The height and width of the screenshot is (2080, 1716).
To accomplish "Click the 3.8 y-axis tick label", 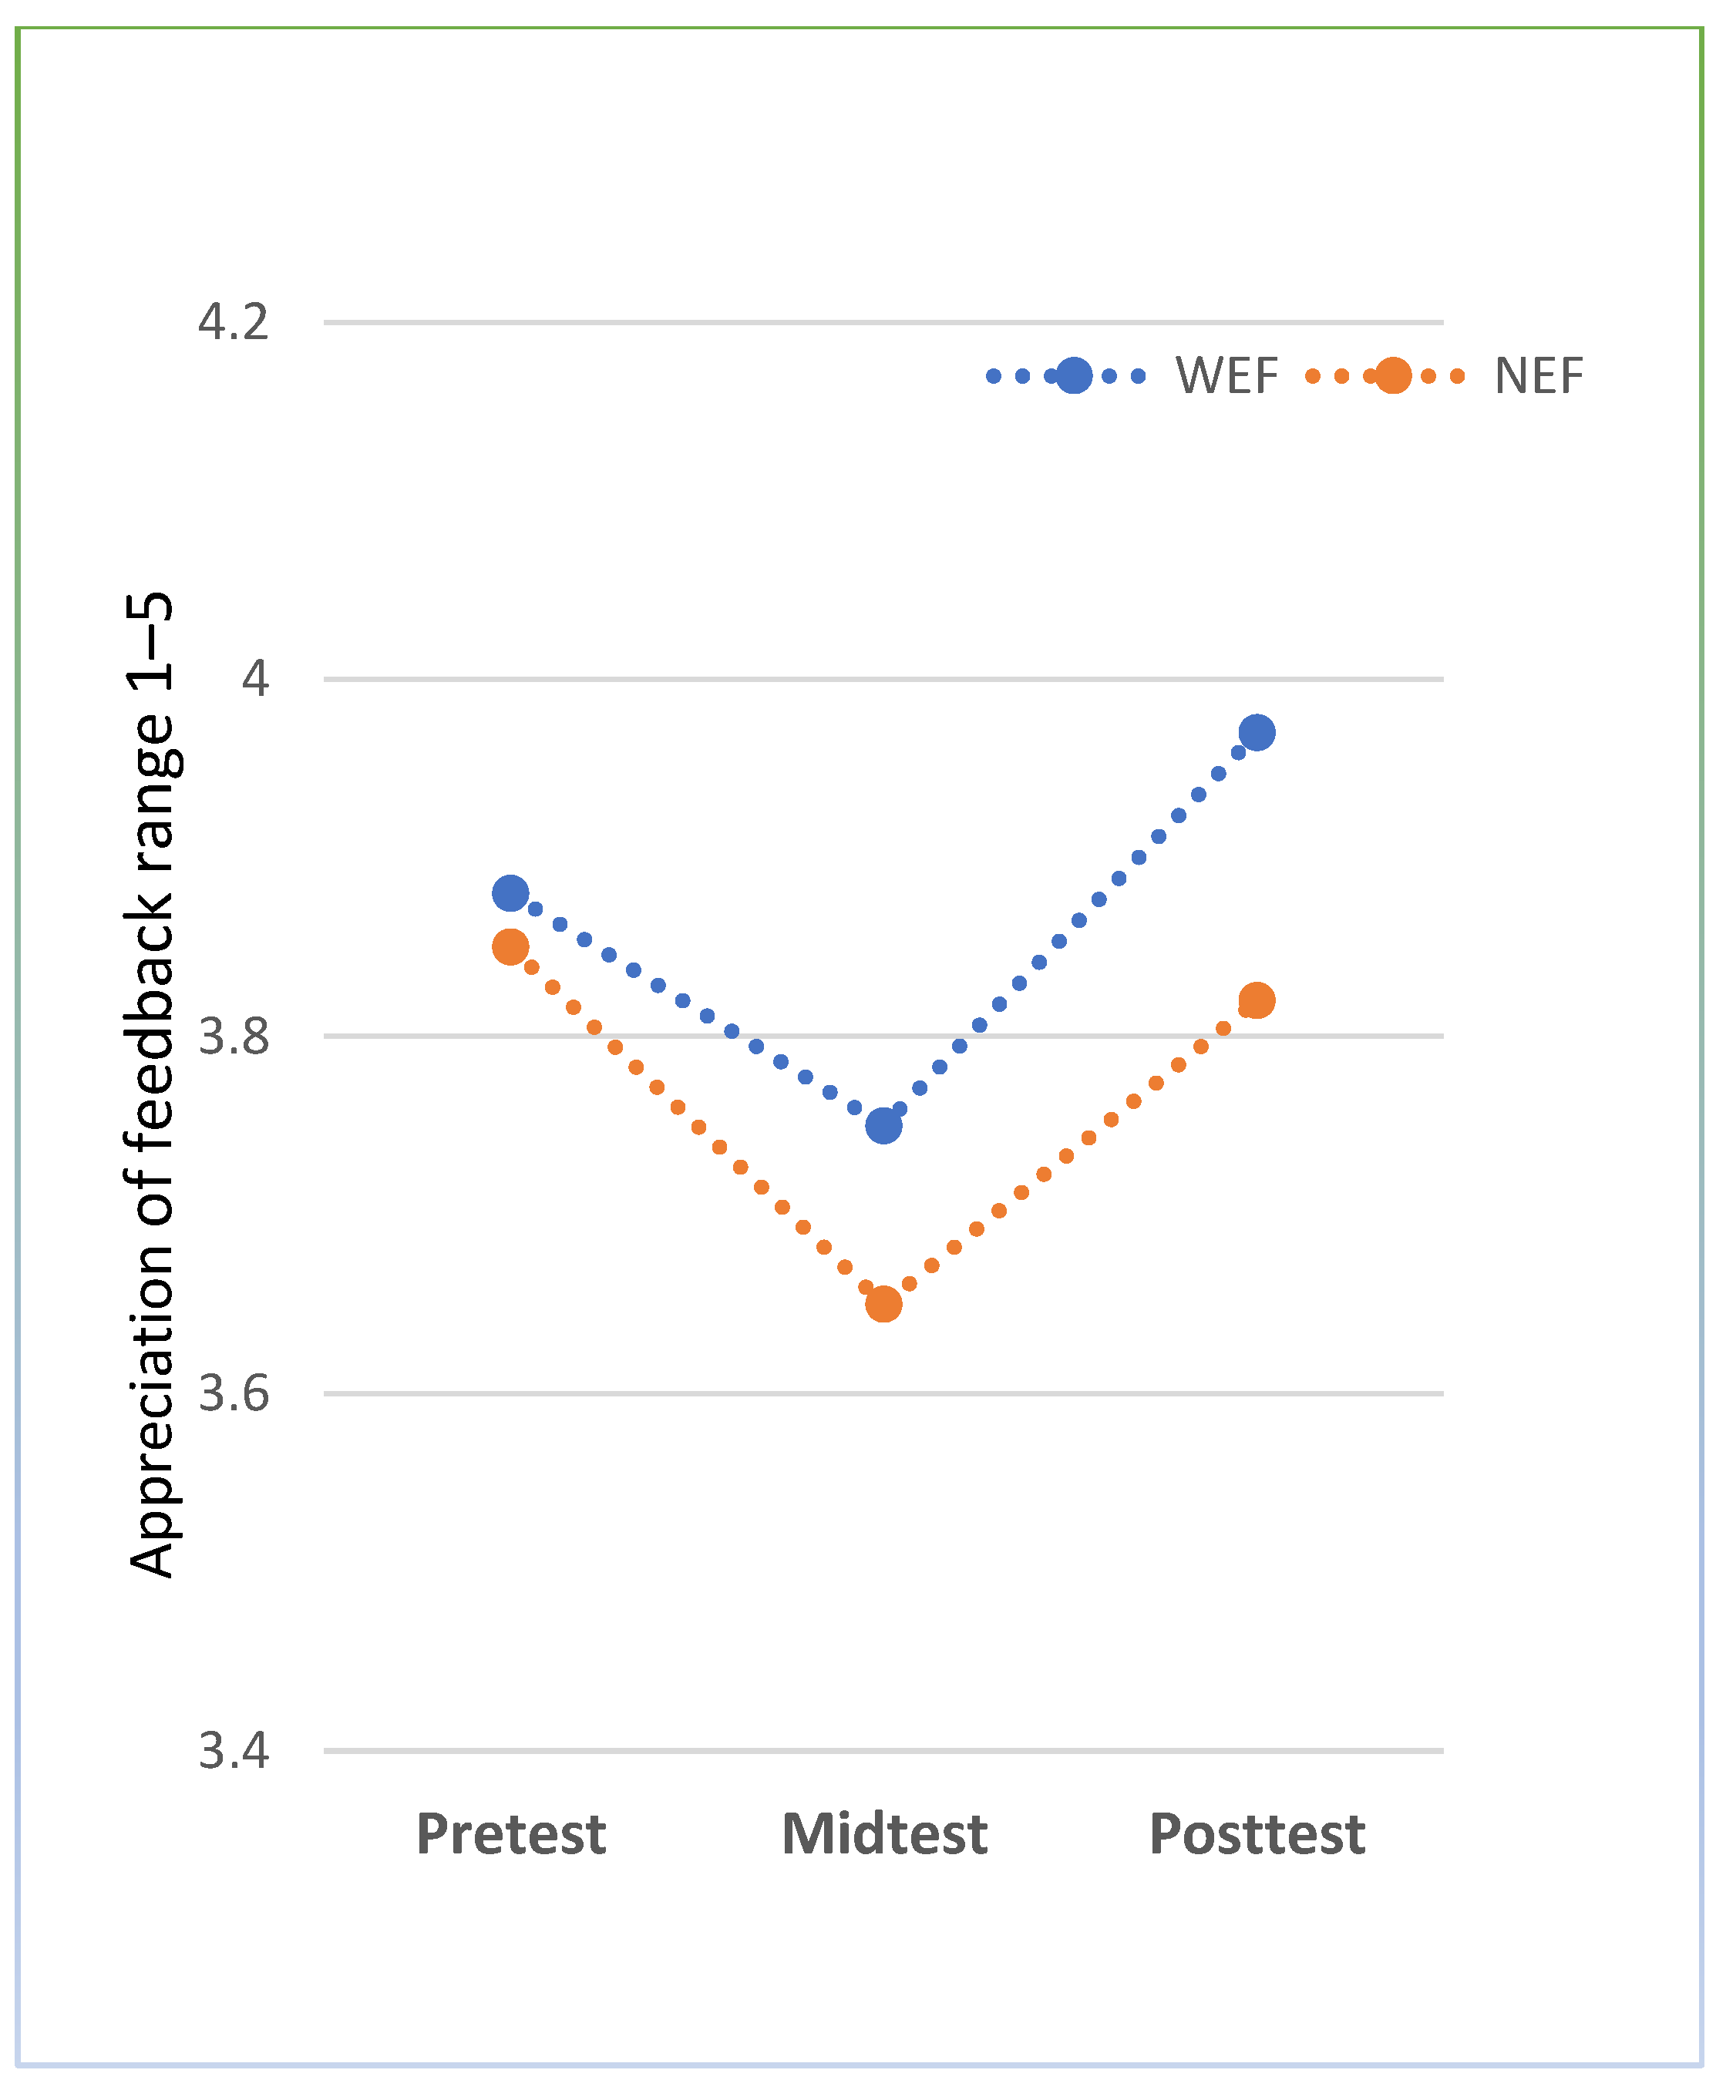I will point(234,1037).
